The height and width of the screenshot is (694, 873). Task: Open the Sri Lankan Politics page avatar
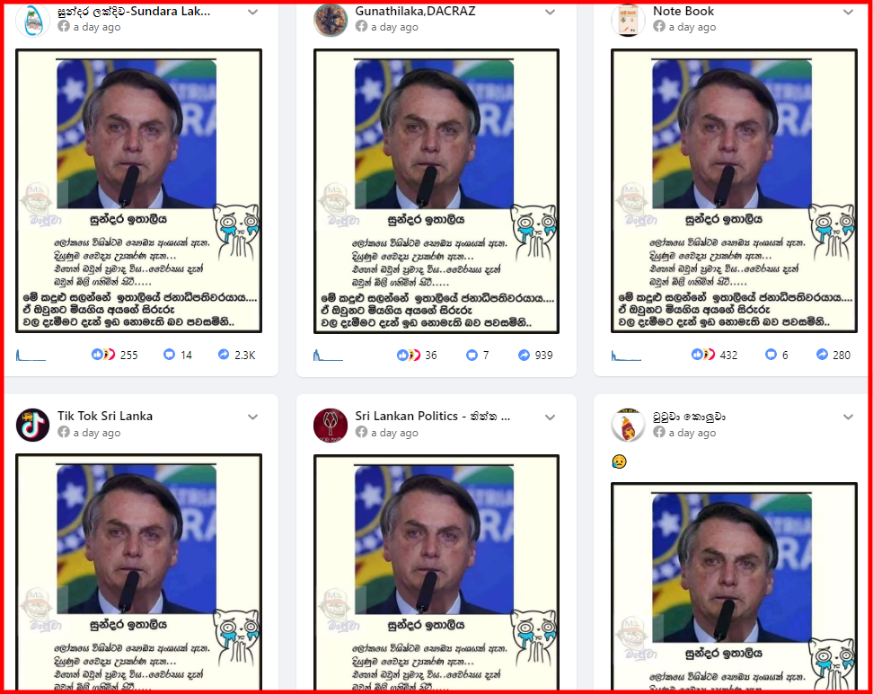[x=331, y=425]
